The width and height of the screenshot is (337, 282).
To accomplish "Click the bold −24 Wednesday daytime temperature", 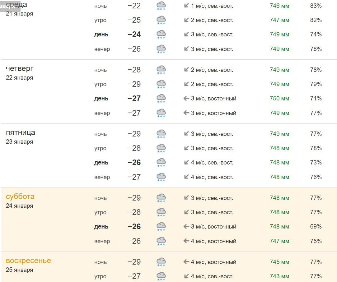I will (x=134, y=35).
